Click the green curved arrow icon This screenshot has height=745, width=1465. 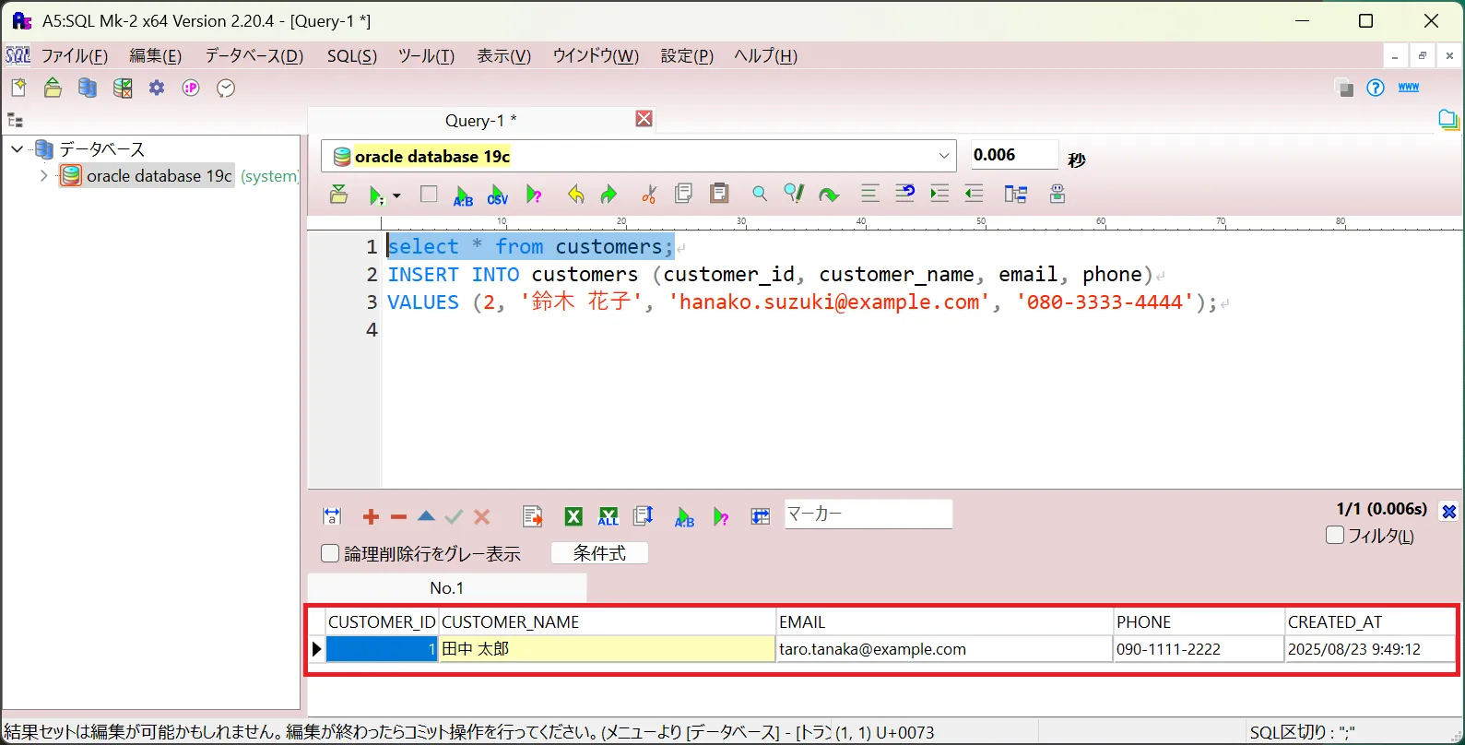[x=828, y=195]
